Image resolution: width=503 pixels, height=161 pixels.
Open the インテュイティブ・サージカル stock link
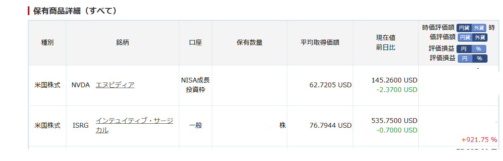134,121
